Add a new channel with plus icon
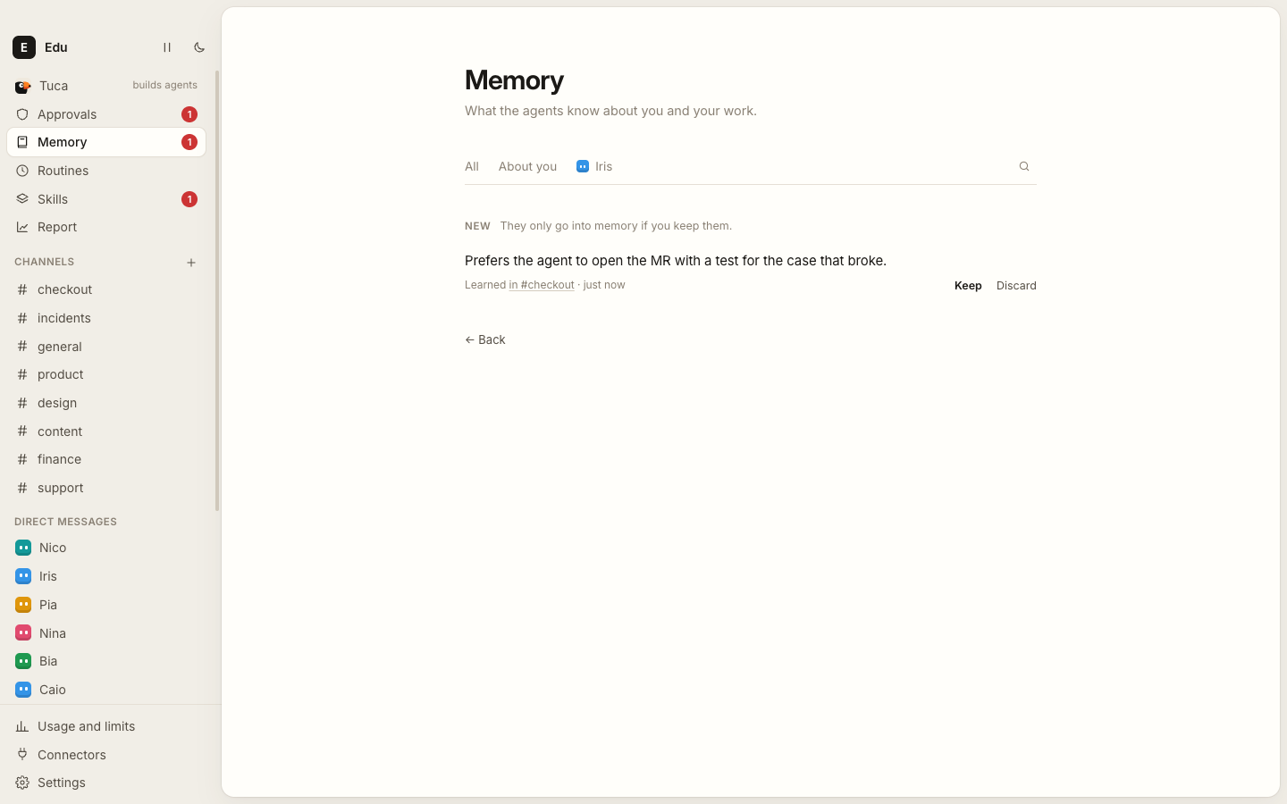 click(191, 263)
